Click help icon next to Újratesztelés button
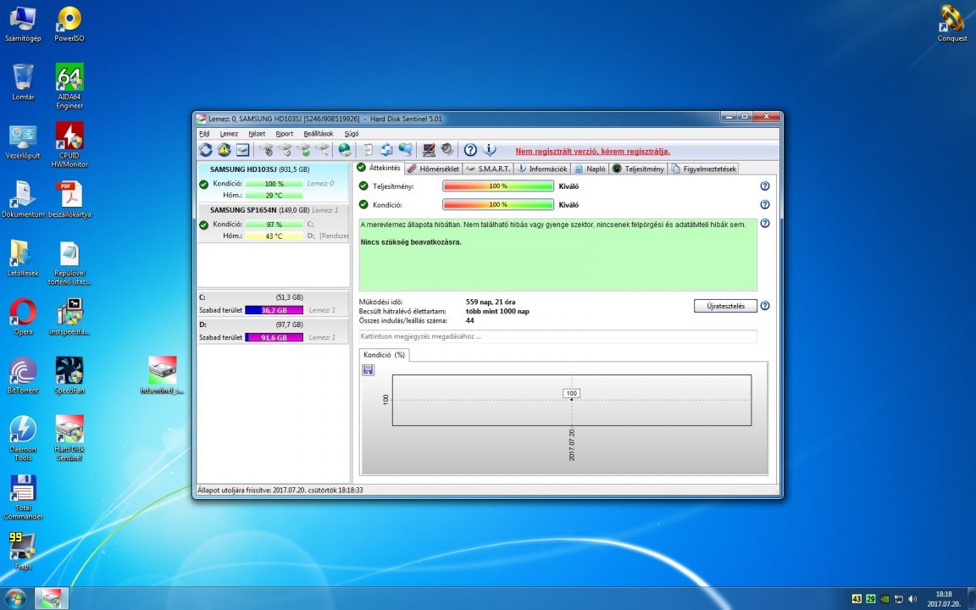976x610 pixels. 765,306
